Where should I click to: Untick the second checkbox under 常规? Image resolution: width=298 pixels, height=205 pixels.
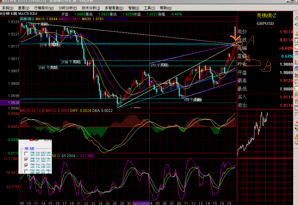pos(26,159)
